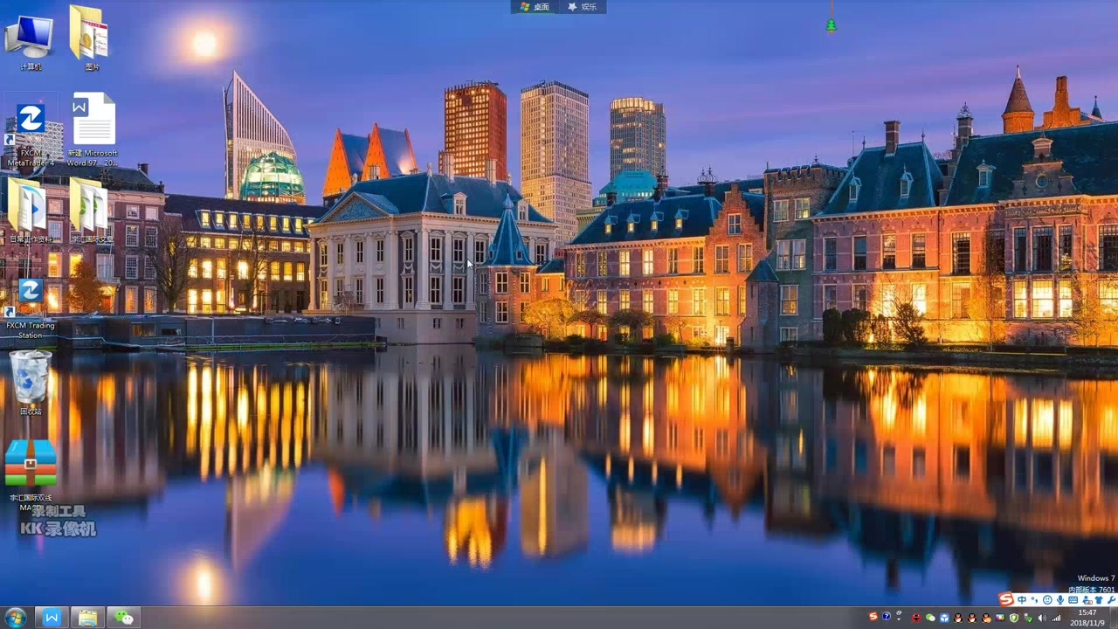Open the Sogou soft keyboard
1118x629 pixels.
[1073, 600]
